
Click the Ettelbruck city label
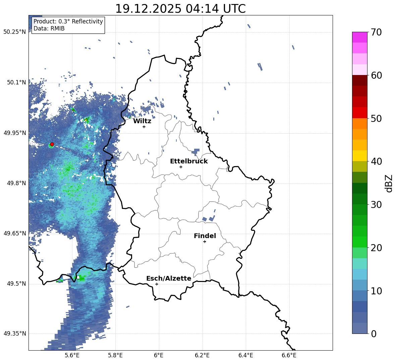point(189,161)
